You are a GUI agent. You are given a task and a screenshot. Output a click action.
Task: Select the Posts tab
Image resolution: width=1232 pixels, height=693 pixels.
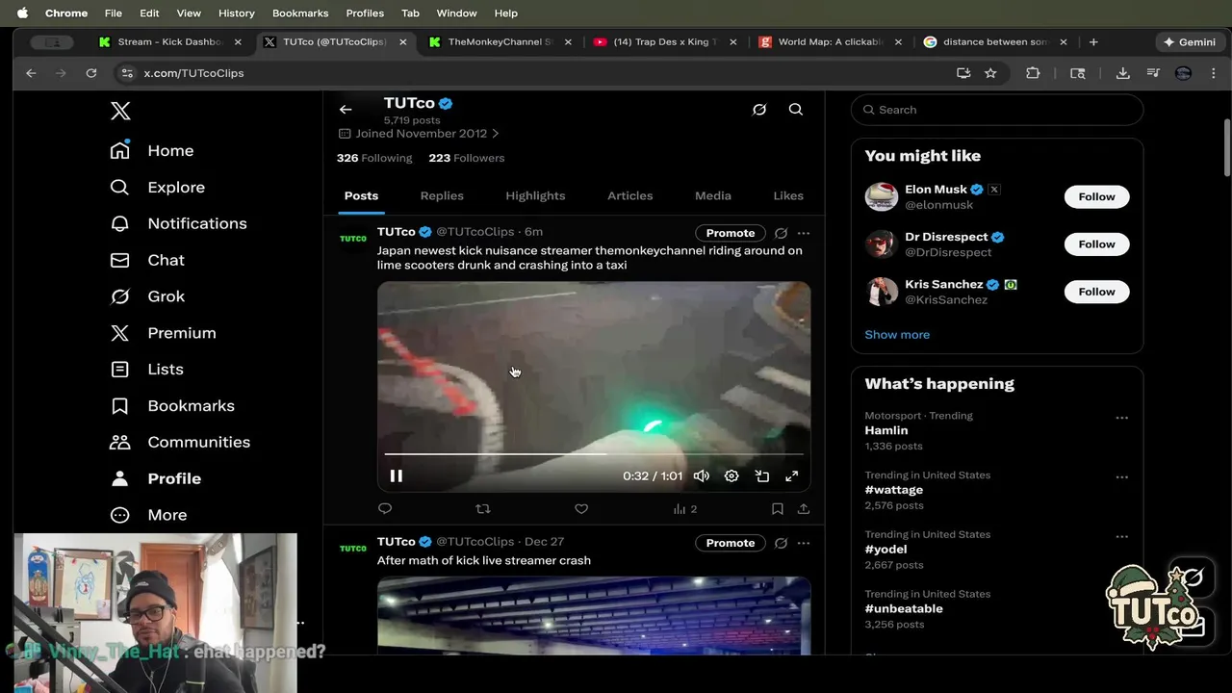361,195
